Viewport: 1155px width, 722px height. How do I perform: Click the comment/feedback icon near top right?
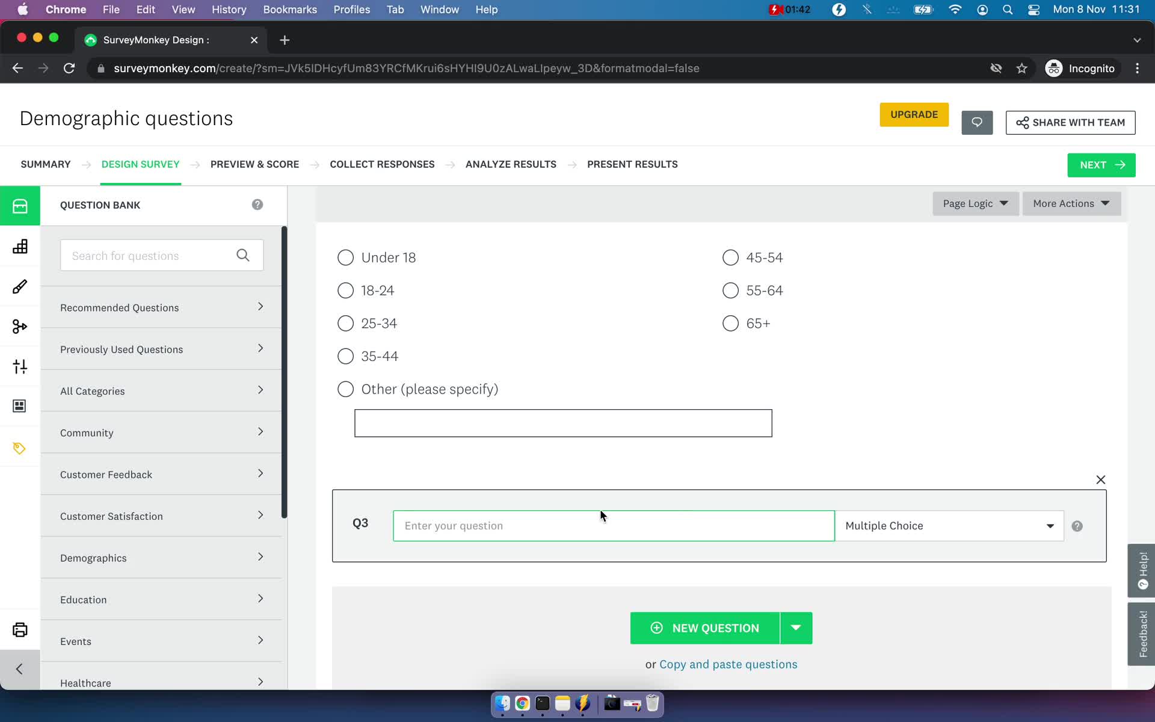coord(977,122)
